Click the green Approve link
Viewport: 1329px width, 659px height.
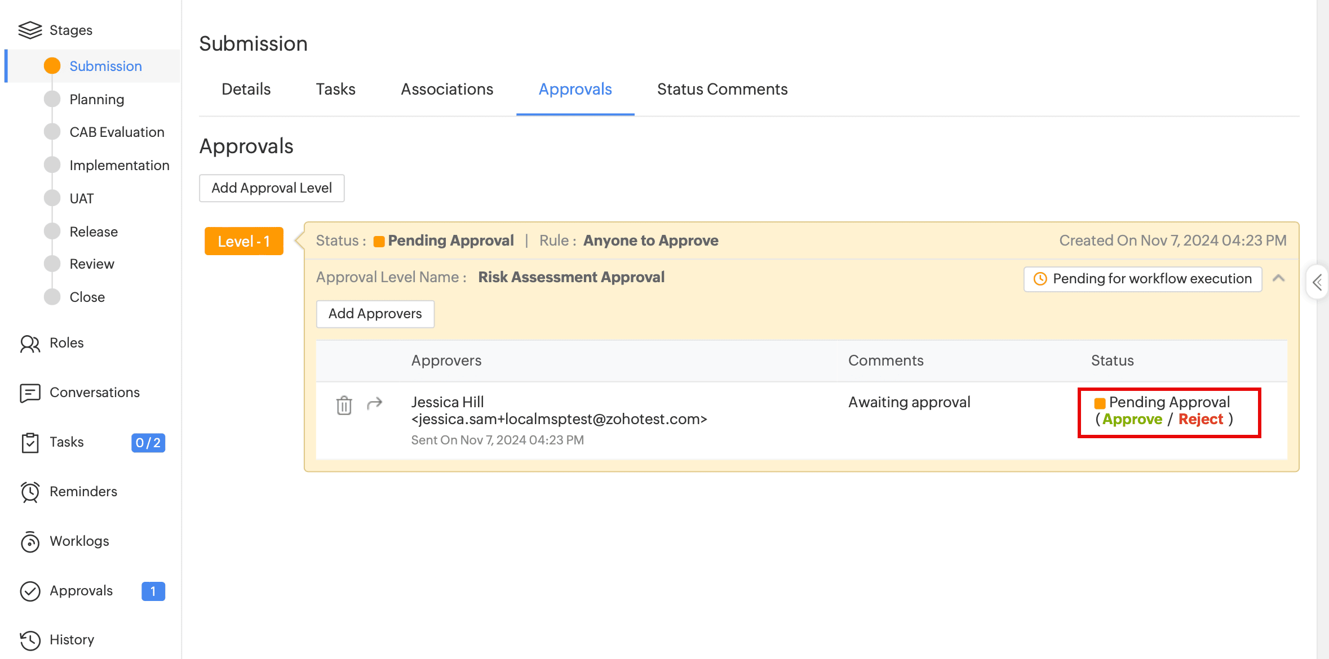pos(1132,420)
